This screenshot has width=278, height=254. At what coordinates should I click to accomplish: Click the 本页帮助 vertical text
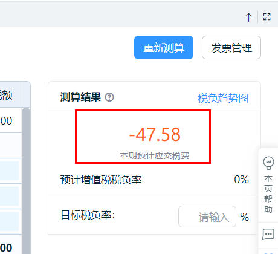tap(268, 194)
